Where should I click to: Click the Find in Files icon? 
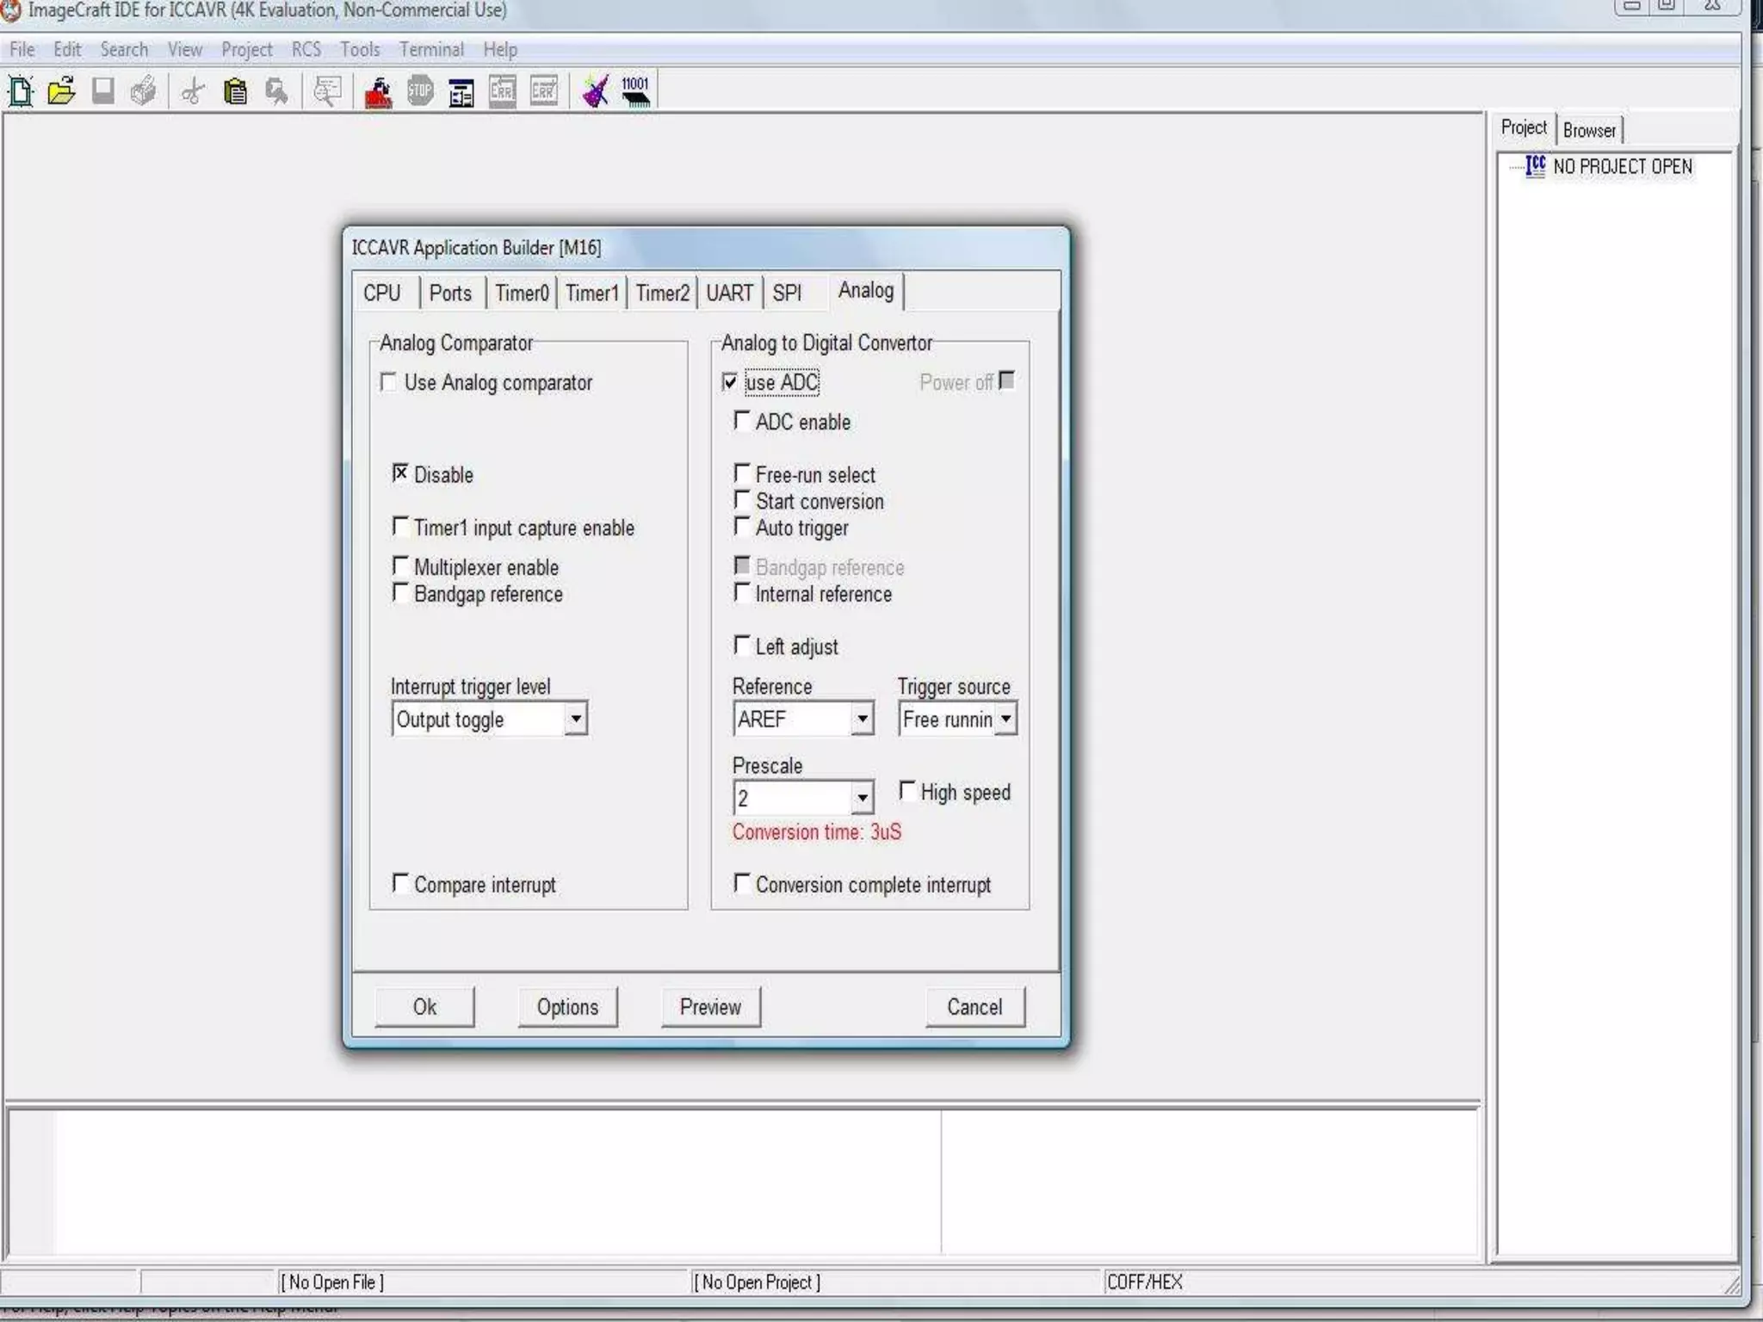click(327, 90)
